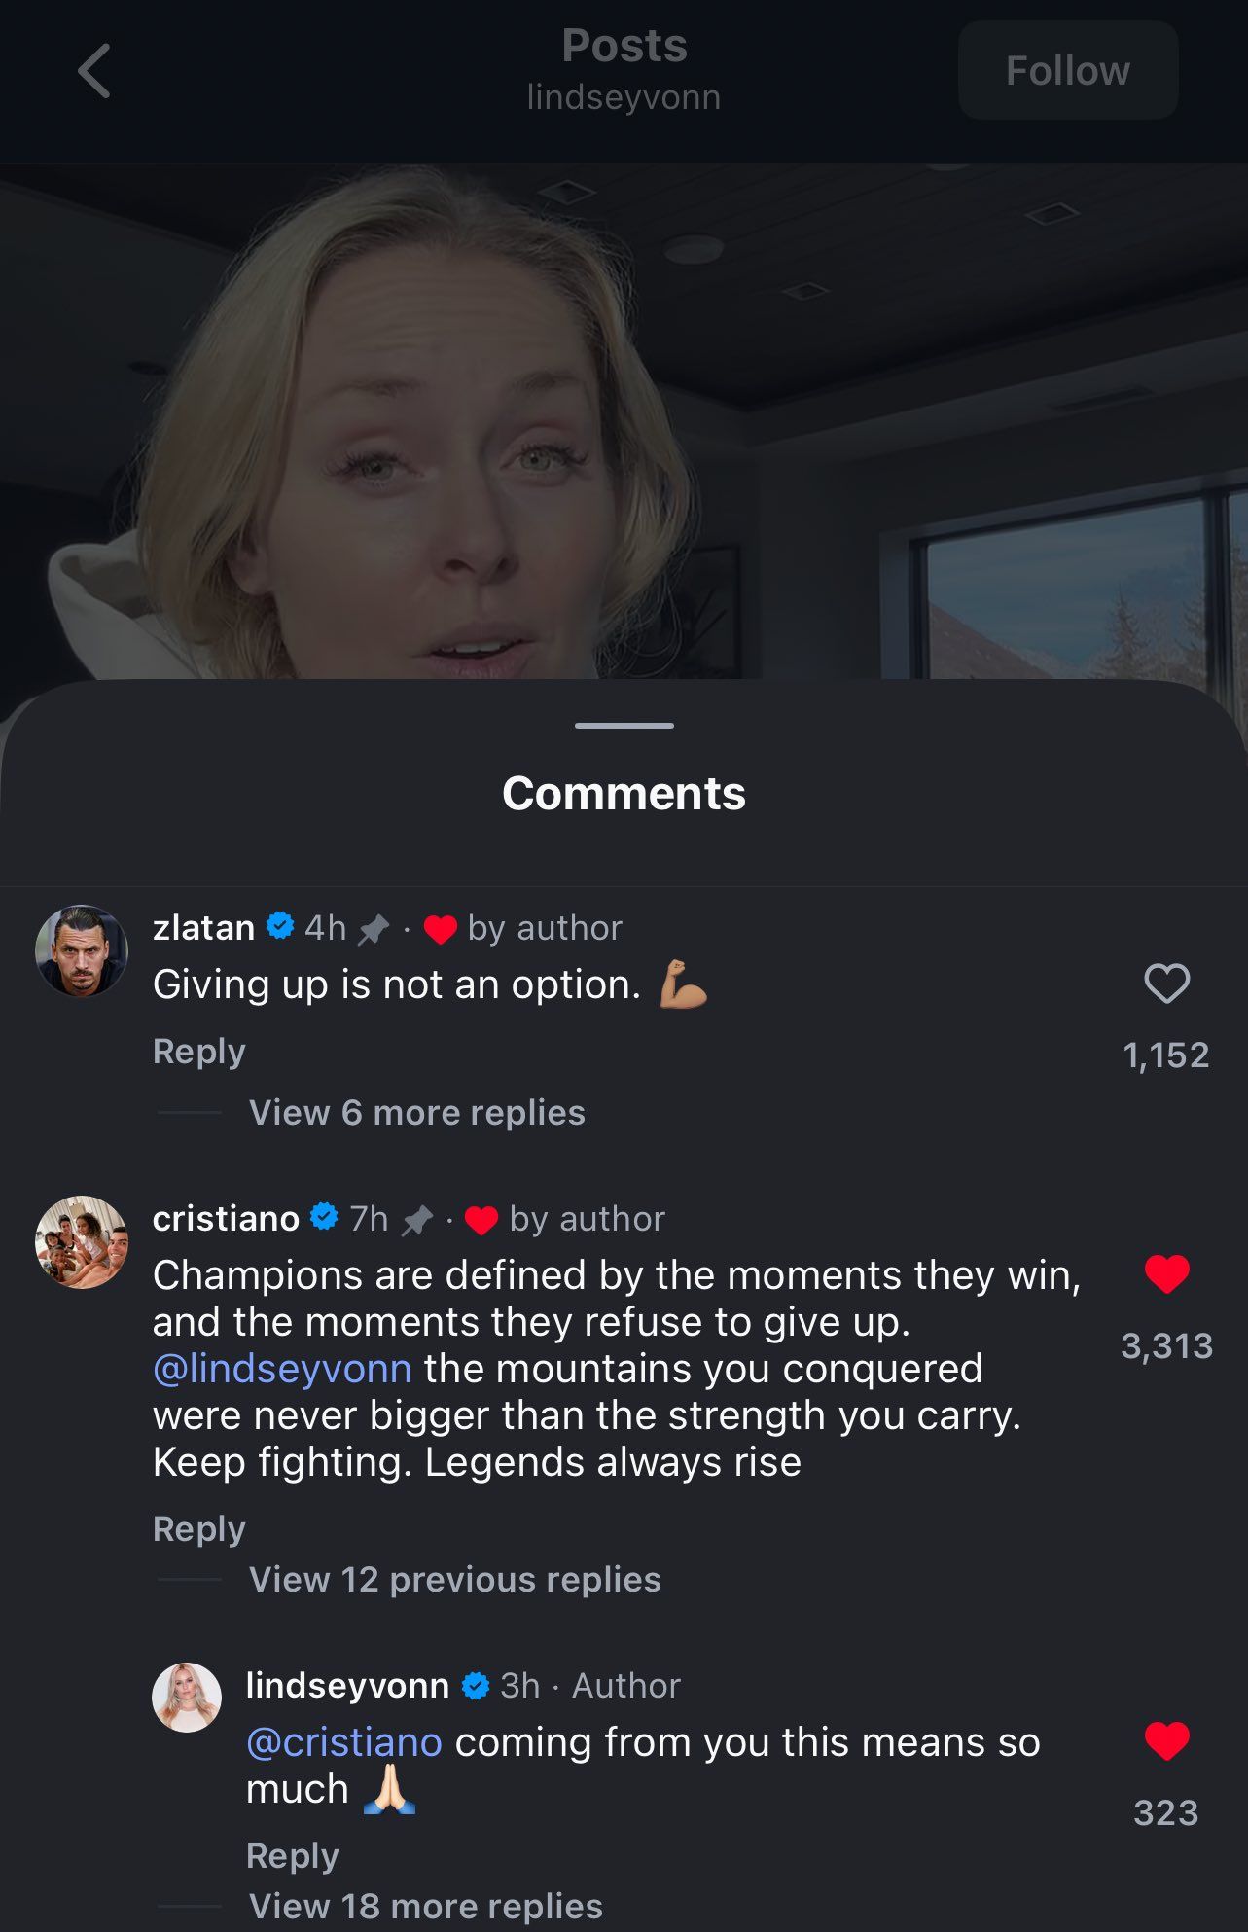Tap zlatan's blue verified badge
This screenshot has width=1248, height=1932.
point(279,927)
